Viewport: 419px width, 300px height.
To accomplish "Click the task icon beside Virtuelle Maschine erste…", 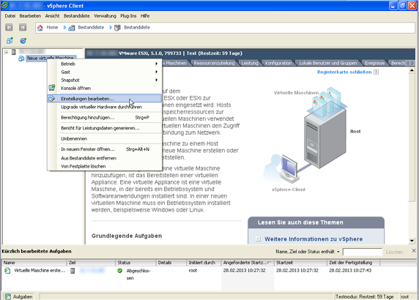I will point(7,271).
